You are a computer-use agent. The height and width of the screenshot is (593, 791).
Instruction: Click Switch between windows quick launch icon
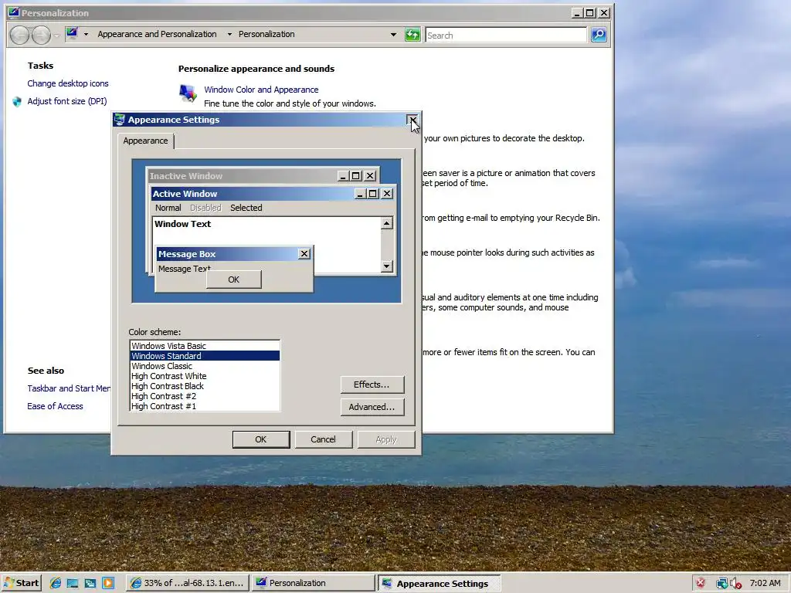pyautogui.click(x=90, y=583)
